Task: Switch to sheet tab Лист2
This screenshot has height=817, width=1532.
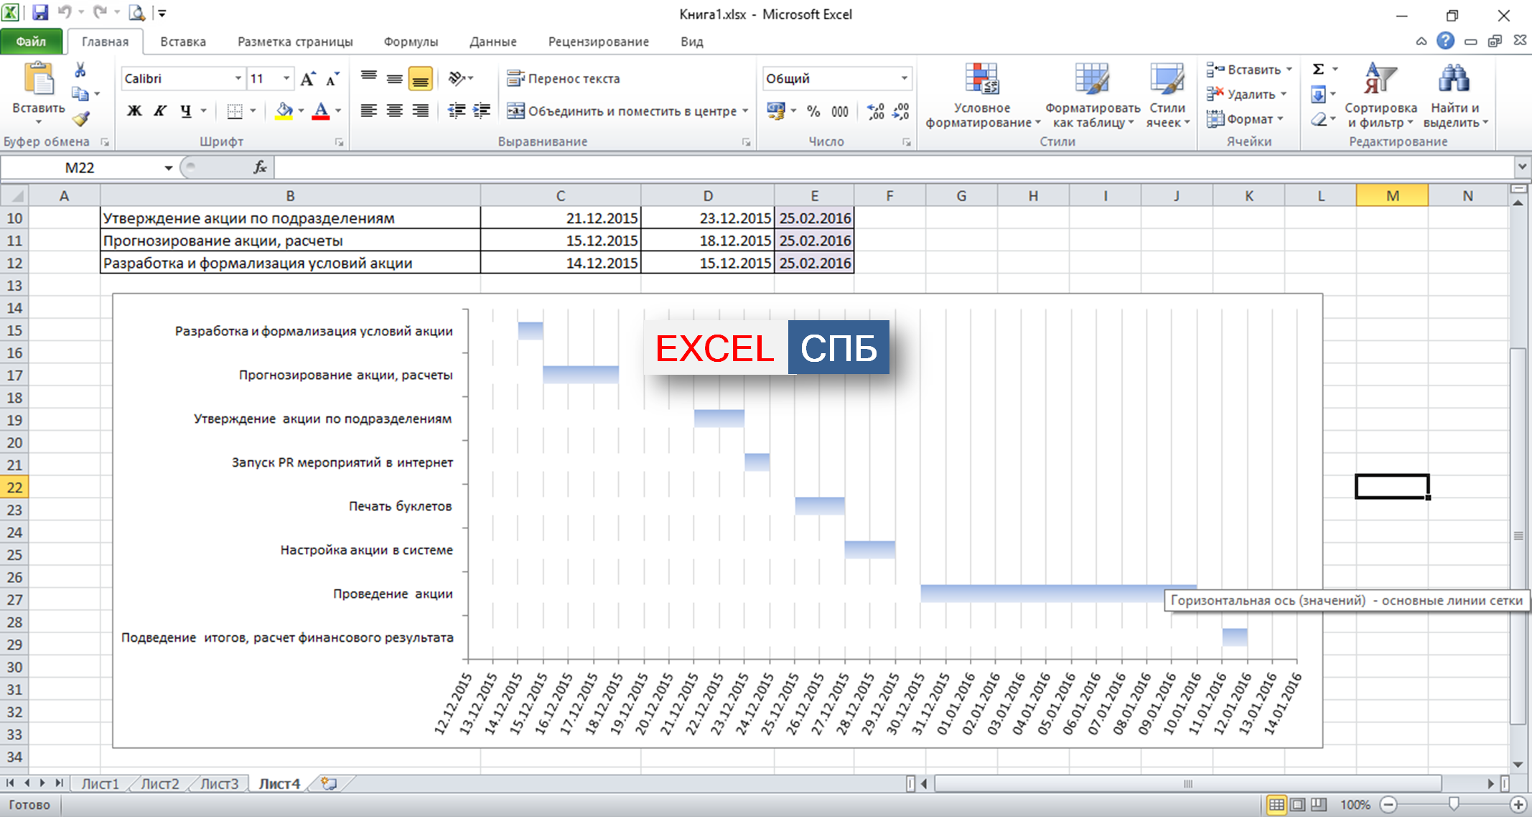Action: pos(159,784)
